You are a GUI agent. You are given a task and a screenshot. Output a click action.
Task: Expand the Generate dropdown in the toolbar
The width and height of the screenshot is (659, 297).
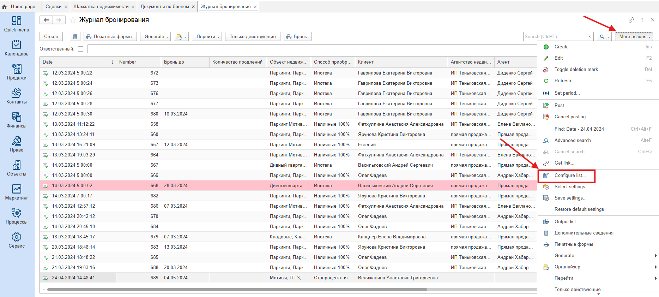pos(157,37)
